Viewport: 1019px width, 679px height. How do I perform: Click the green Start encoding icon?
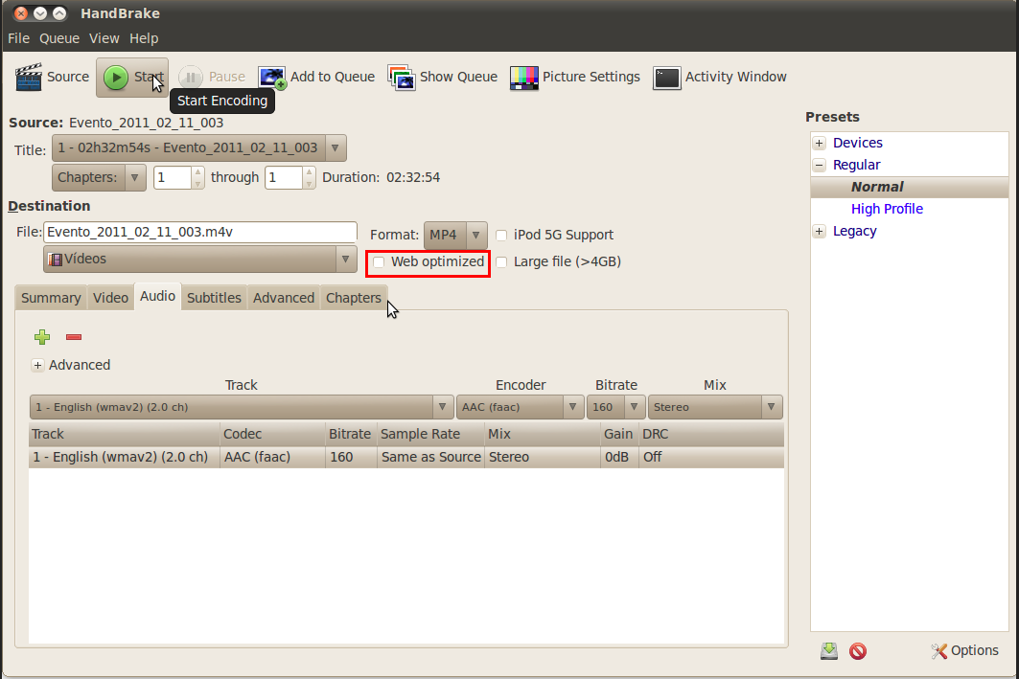point(116,78)
